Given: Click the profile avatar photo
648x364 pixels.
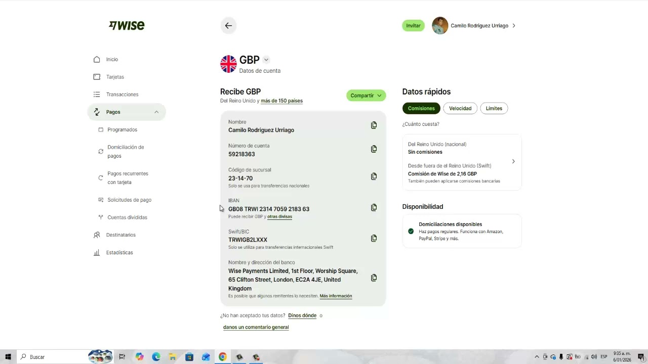Looking at the screenshot, I should [x=440, y=26].
